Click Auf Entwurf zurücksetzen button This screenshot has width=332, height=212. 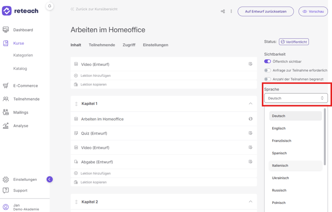(x=266, y=11)
